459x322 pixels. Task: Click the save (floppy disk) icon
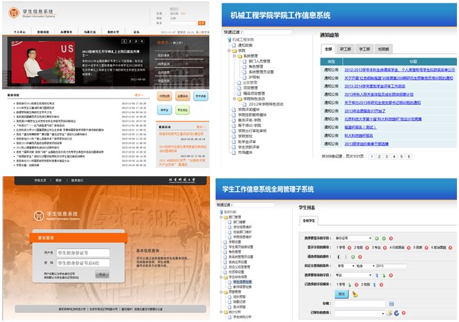(390, 303)
